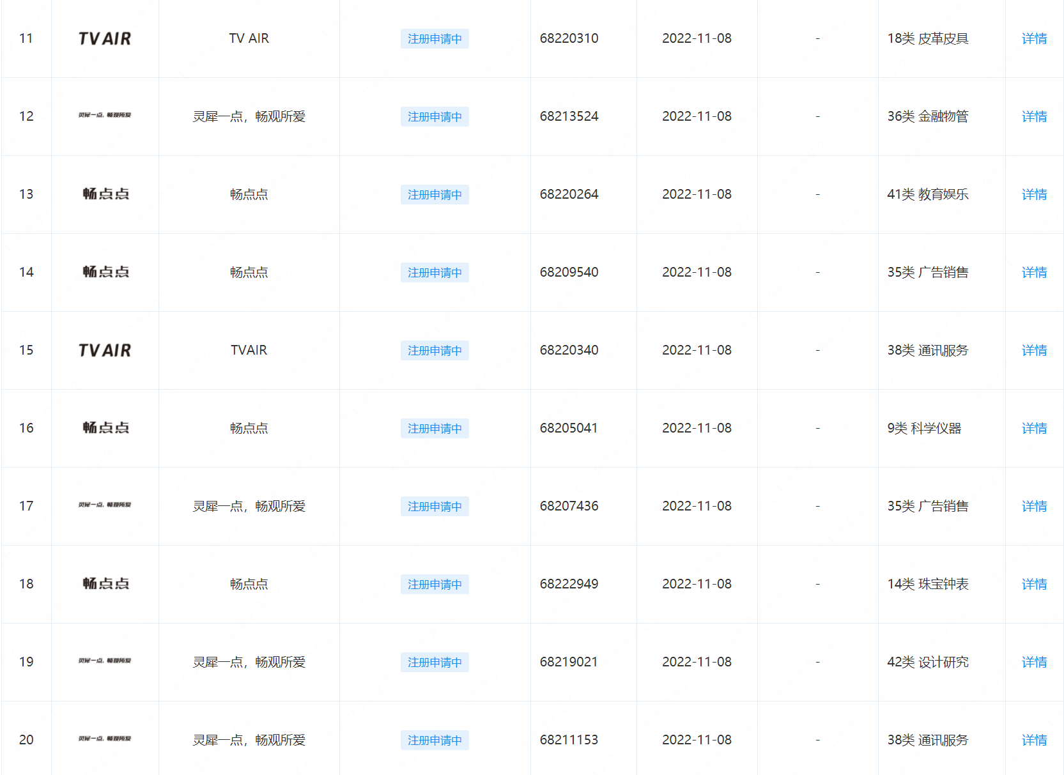Select application number 68220310
This screenshot has width=1064, height=775.
pyautogui.click(x=569, y=38)
